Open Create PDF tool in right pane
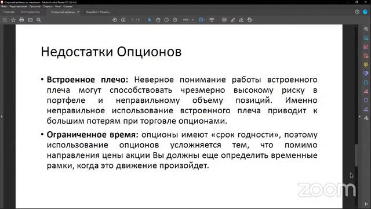Screen dimensions: 371x209 click(366, 56)
